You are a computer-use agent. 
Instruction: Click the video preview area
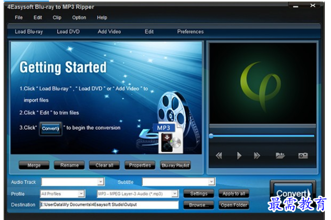[263, 83]
